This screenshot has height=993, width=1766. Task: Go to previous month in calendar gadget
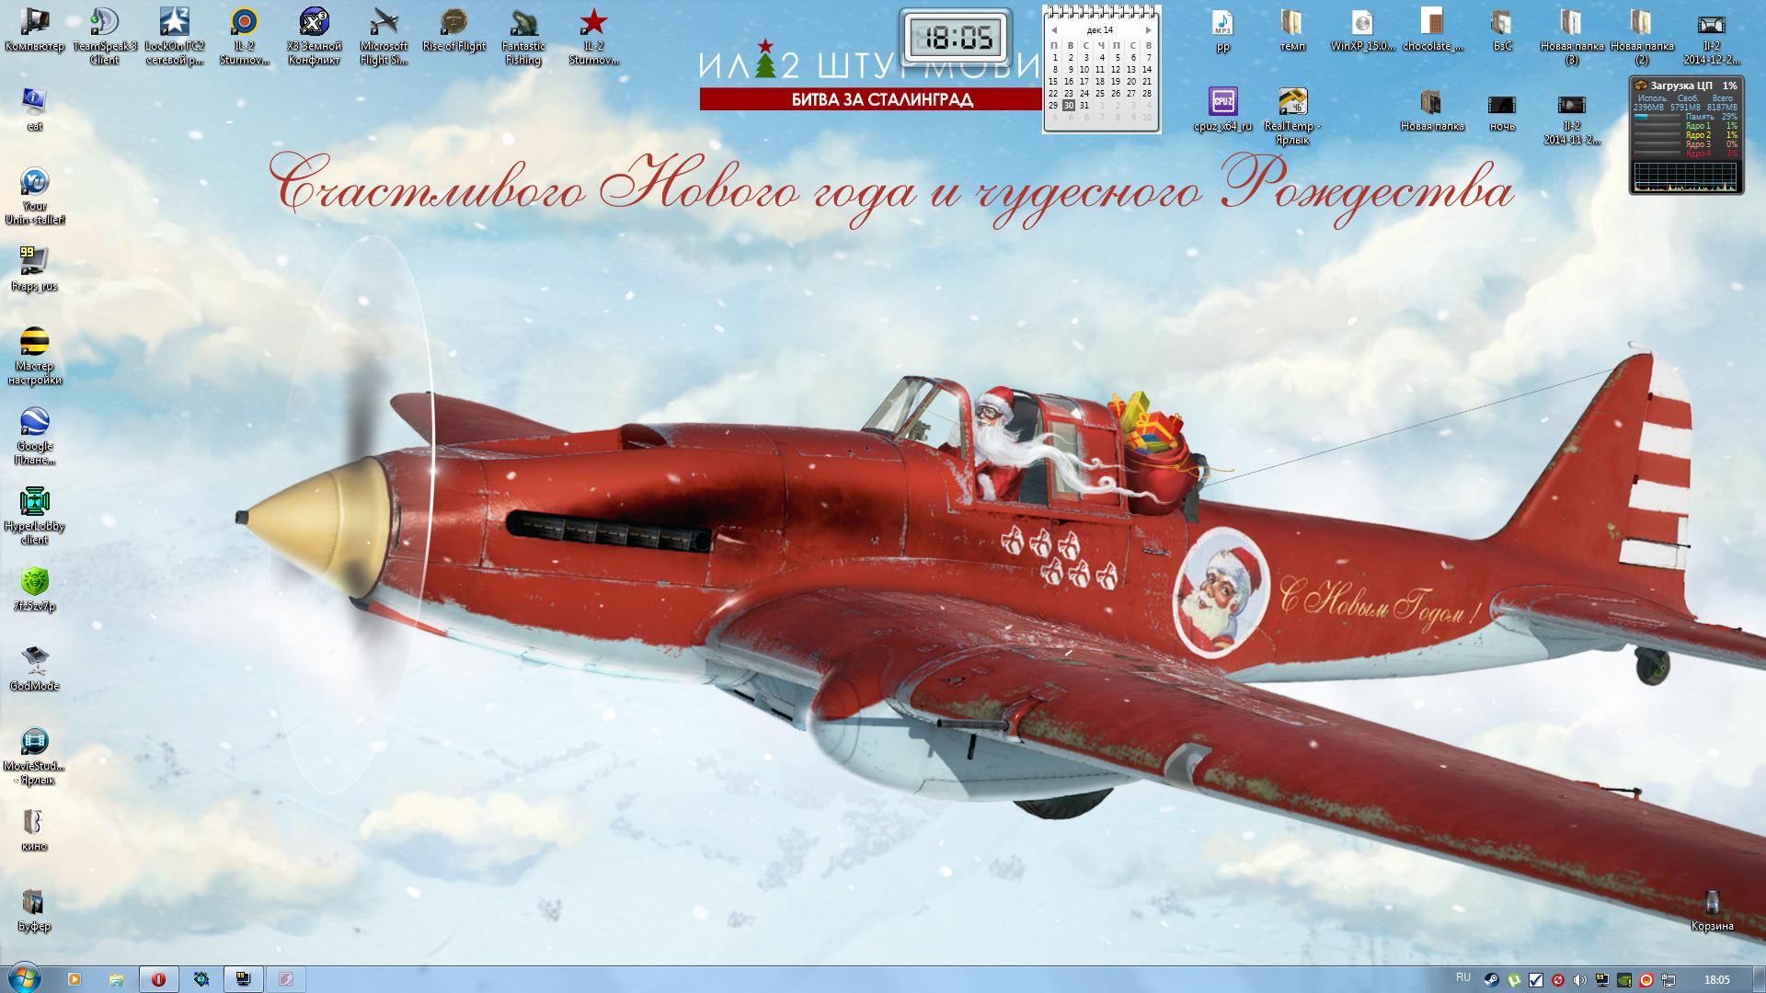[1053, 30]
